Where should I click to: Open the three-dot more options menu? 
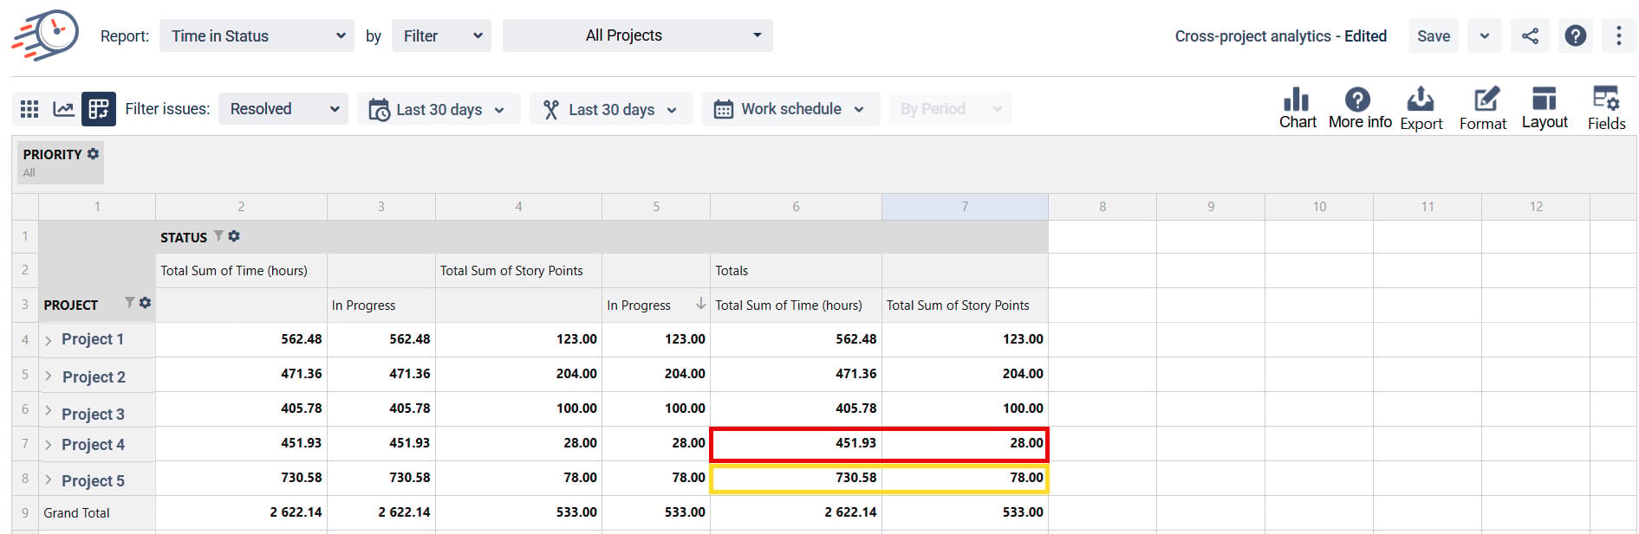[x=1618, y=35]
